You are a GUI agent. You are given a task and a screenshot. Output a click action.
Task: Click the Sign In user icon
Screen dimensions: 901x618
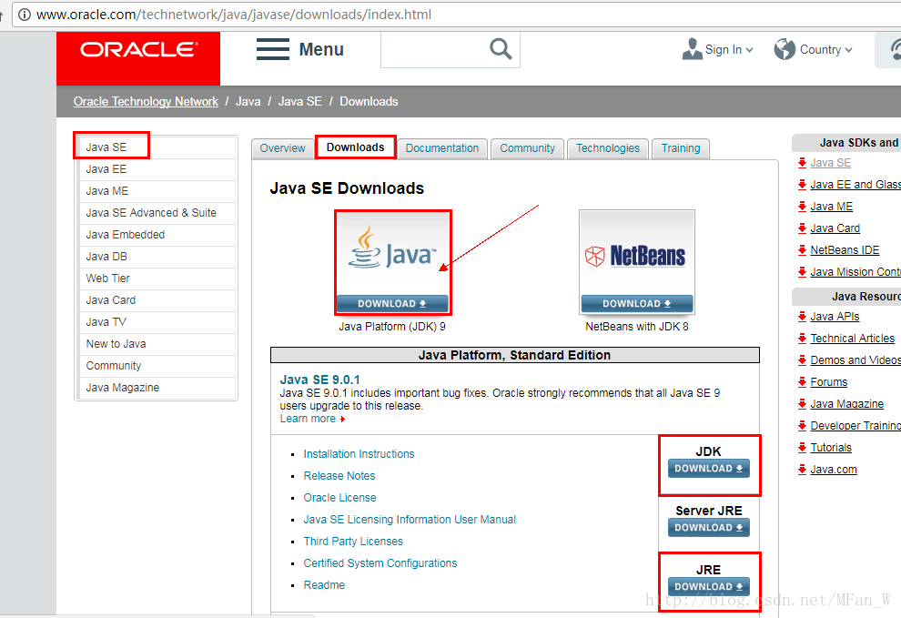coord(692,49)
